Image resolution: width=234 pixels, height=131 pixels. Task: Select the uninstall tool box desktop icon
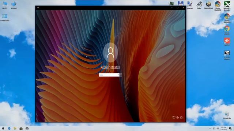point(208,5)
